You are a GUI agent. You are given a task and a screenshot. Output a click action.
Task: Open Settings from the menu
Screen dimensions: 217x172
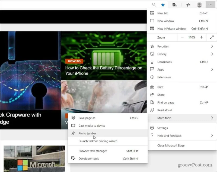[181, 128]
